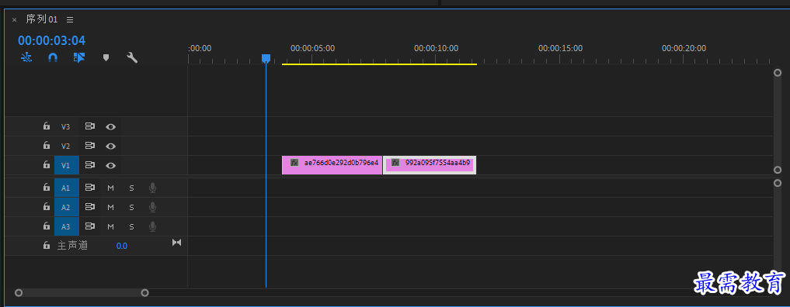Toggle targeting of audio track A2

point(66,207)
